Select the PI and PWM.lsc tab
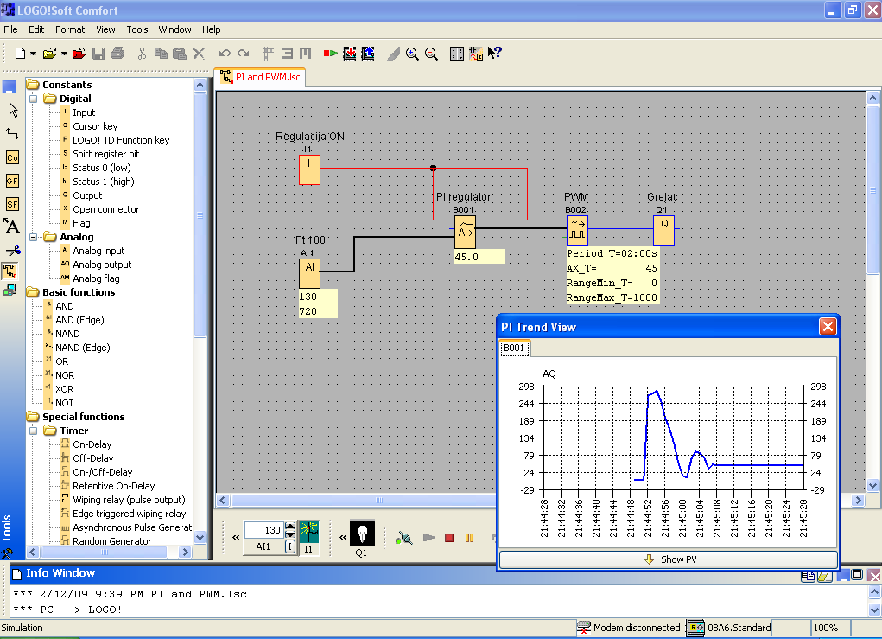 pos(260,77)
